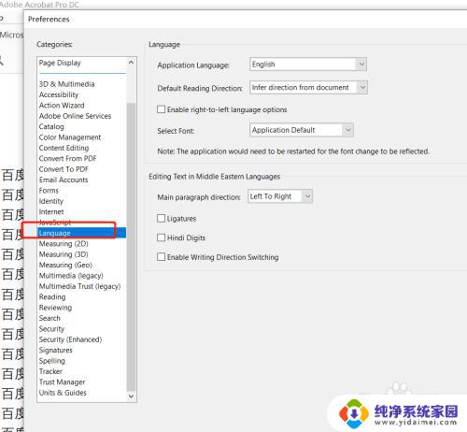Viewport: 467px width, 432px height.
Task: Select Forms category
Action: (49, 191)
